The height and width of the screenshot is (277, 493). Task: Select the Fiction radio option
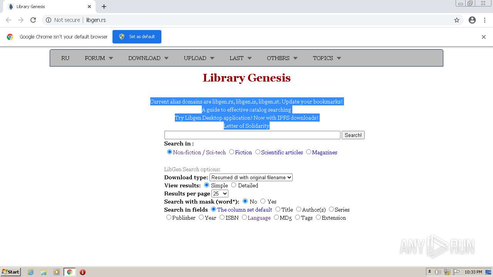[231, 152]
